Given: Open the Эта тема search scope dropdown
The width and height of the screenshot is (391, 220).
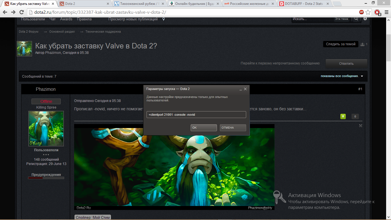Looking at the screenshot, I should pyautogui.click(x=341, y=19).
